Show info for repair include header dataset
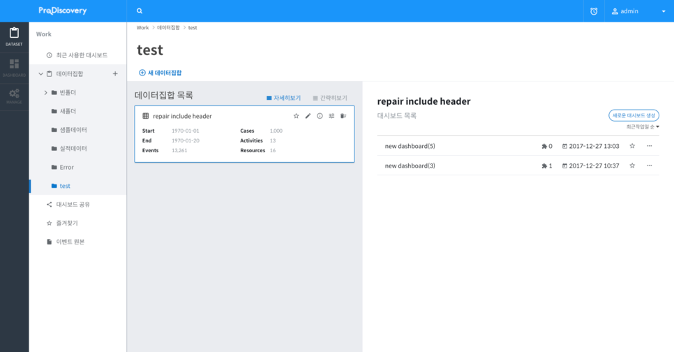Image resolution: width=674 pixels, height=352 pixels. (320, 116)
